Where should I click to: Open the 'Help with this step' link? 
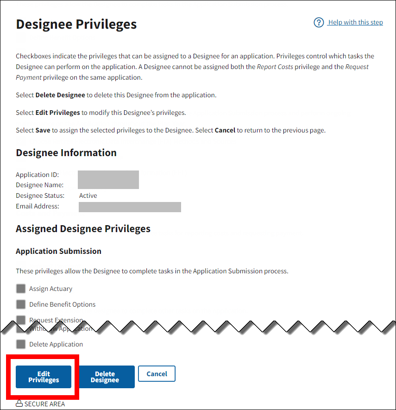(355, 23)
